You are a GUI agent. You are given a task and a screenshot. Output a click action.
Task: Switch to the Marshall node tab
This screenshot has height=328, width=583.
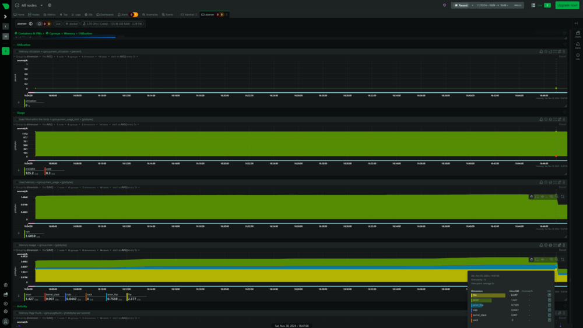(188, 15)
